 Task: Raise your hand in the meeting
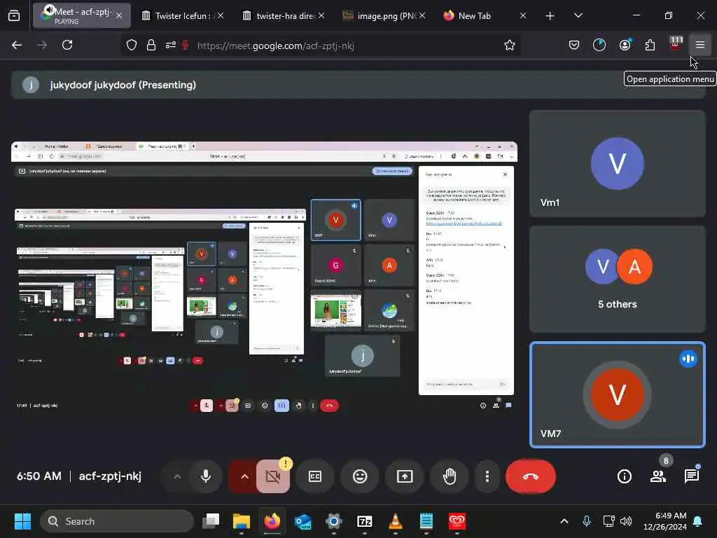(450, 476)
